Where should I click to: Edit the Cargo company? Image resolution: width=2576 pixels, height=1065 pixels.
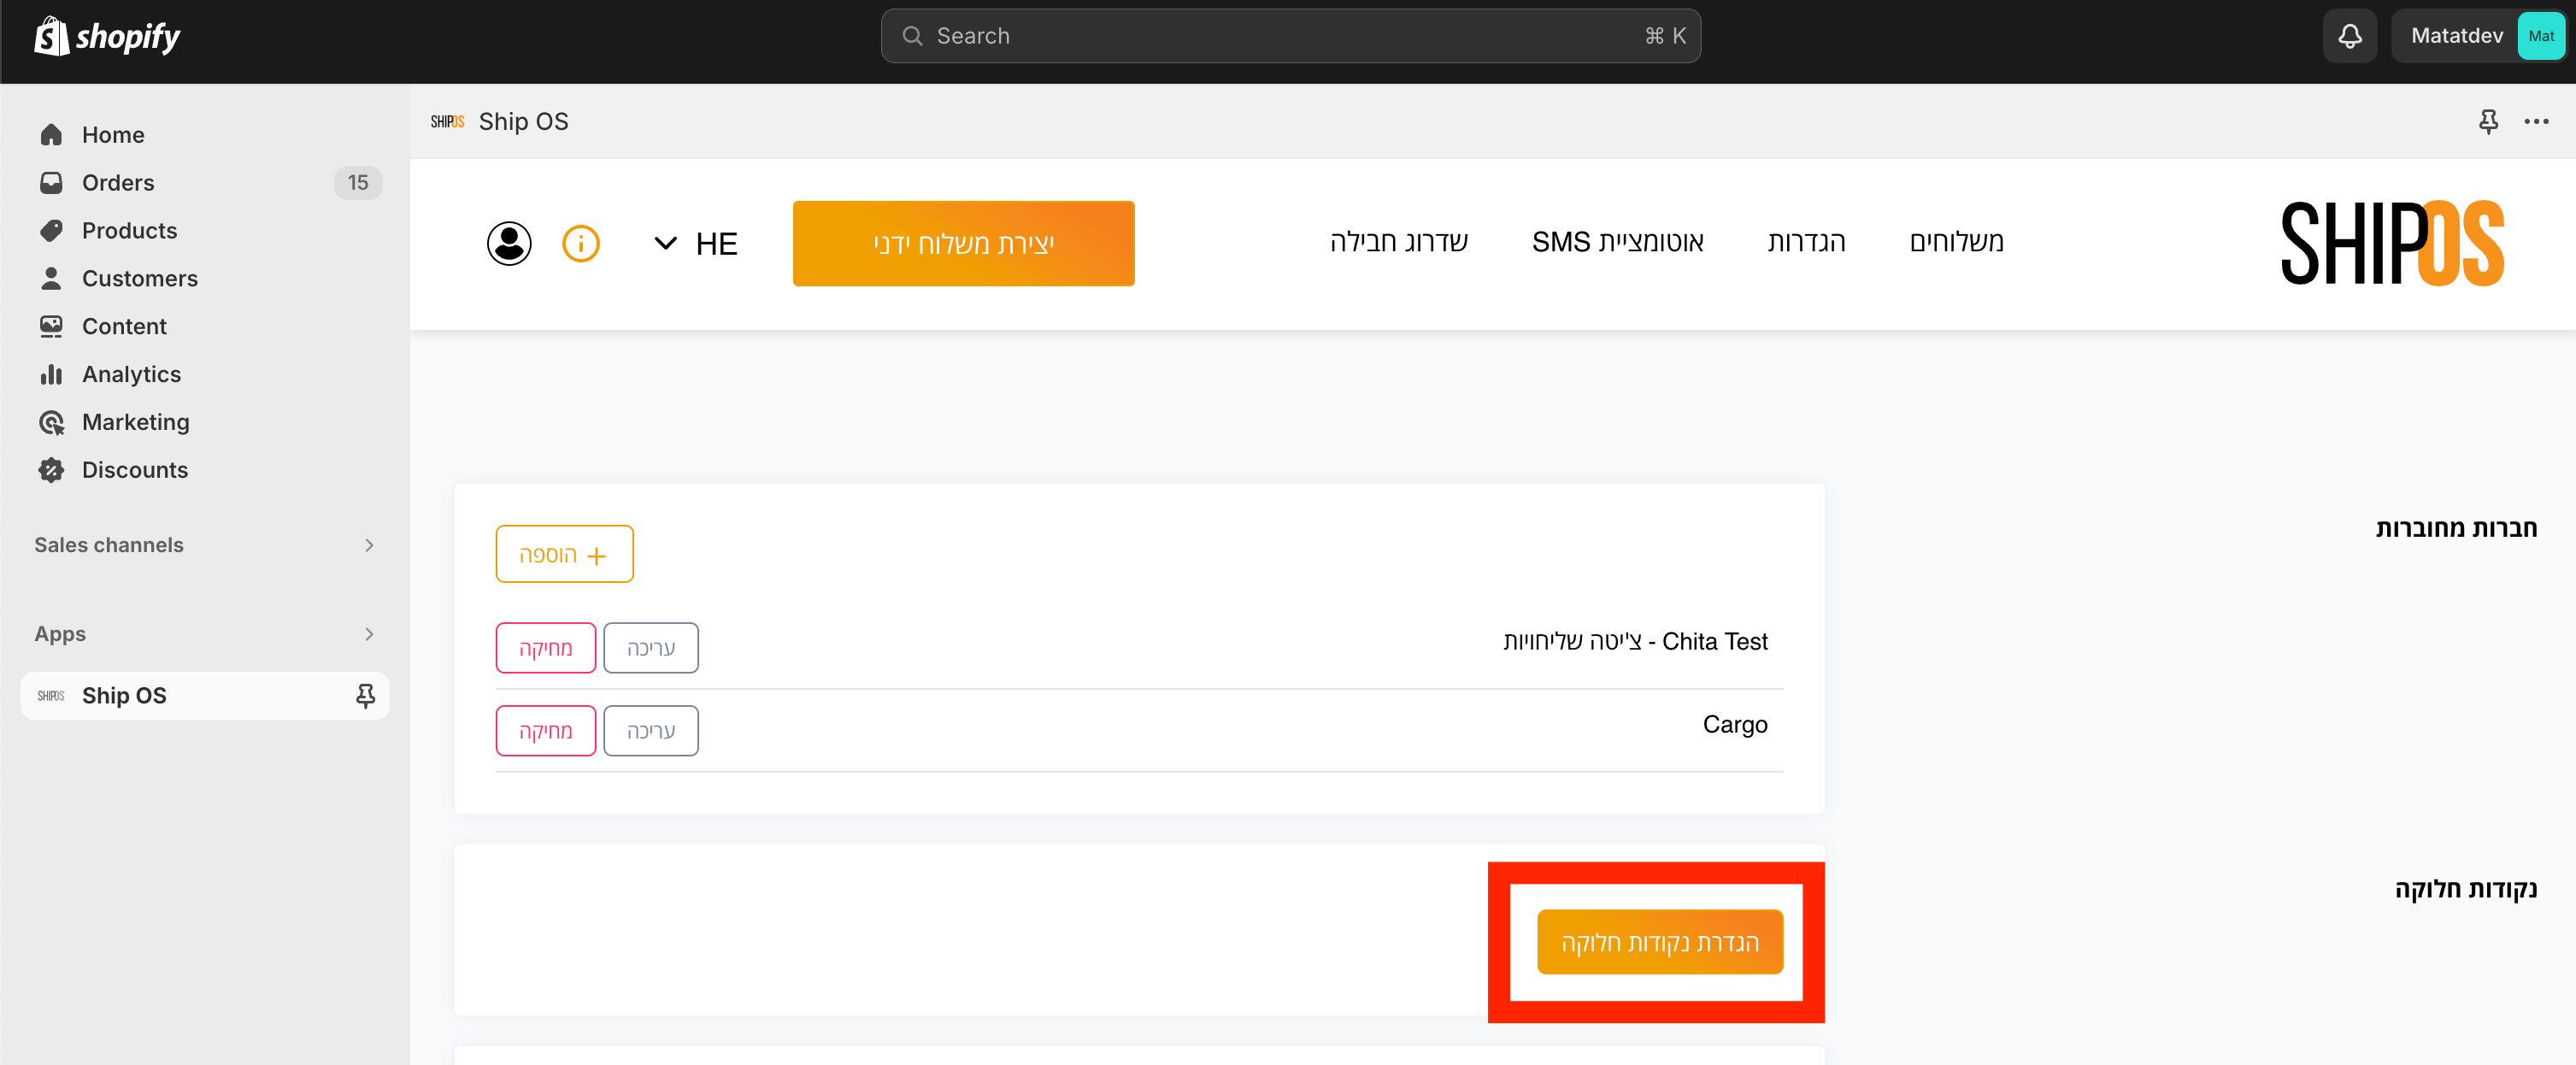[x=651, y=731]
